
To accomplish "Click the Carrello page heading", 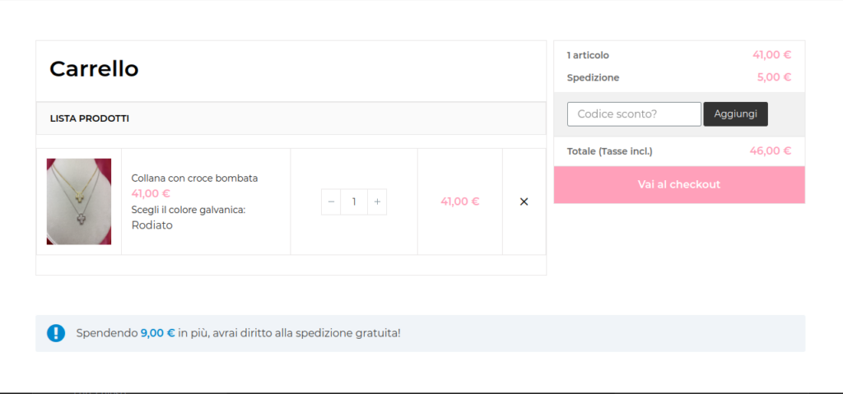I will (94, 69).
